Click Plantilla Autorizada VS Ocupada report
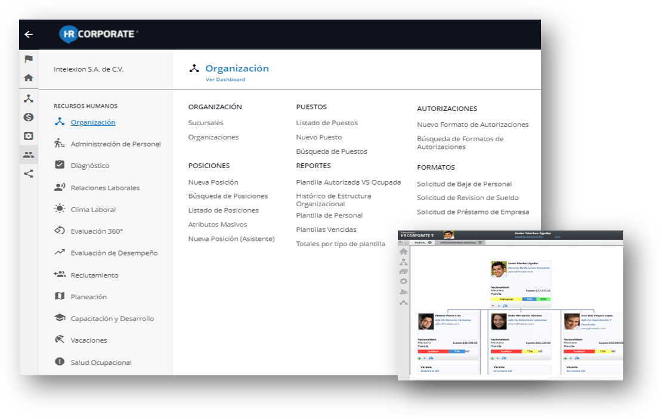The width and height of the screenshot is (662, 419). click(x=348, y=182)
